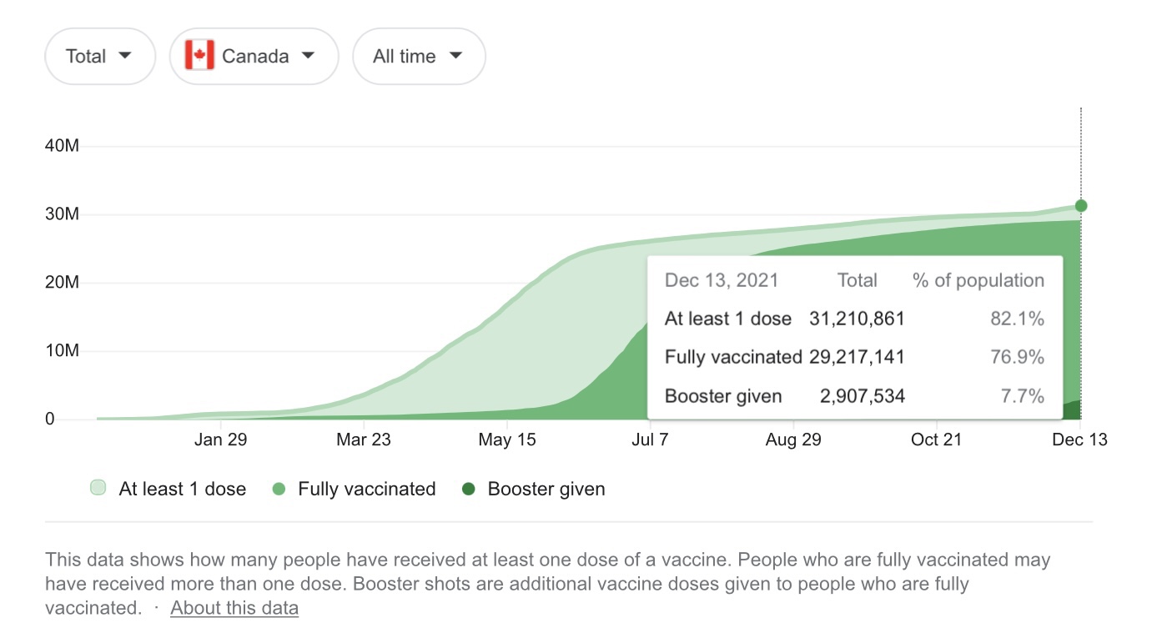
Task: Open the All time range dropdown
Action: [419, 57]
